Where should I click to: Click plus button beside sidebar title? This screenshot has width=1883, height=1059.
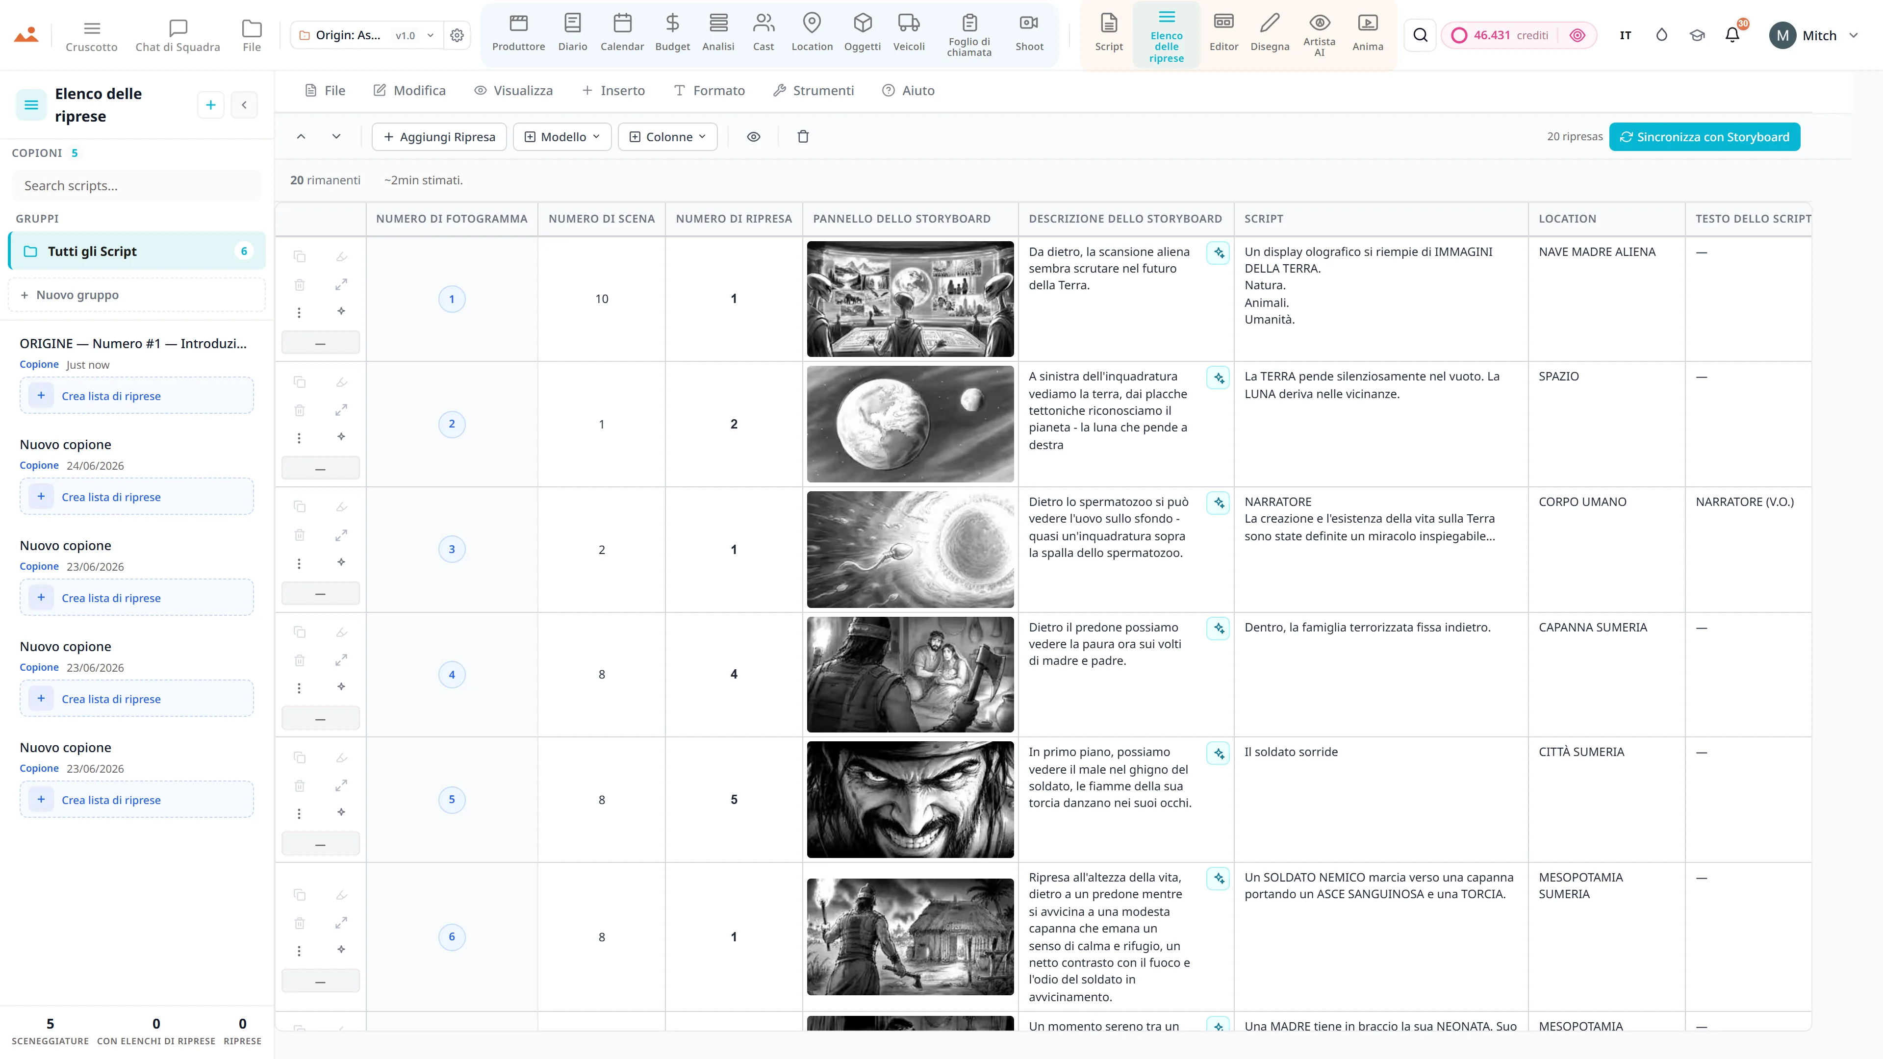[210, 105]
